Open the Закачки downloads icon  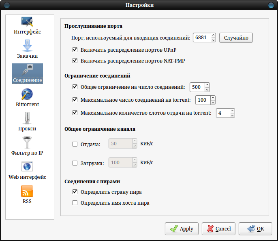click(27, 46)
